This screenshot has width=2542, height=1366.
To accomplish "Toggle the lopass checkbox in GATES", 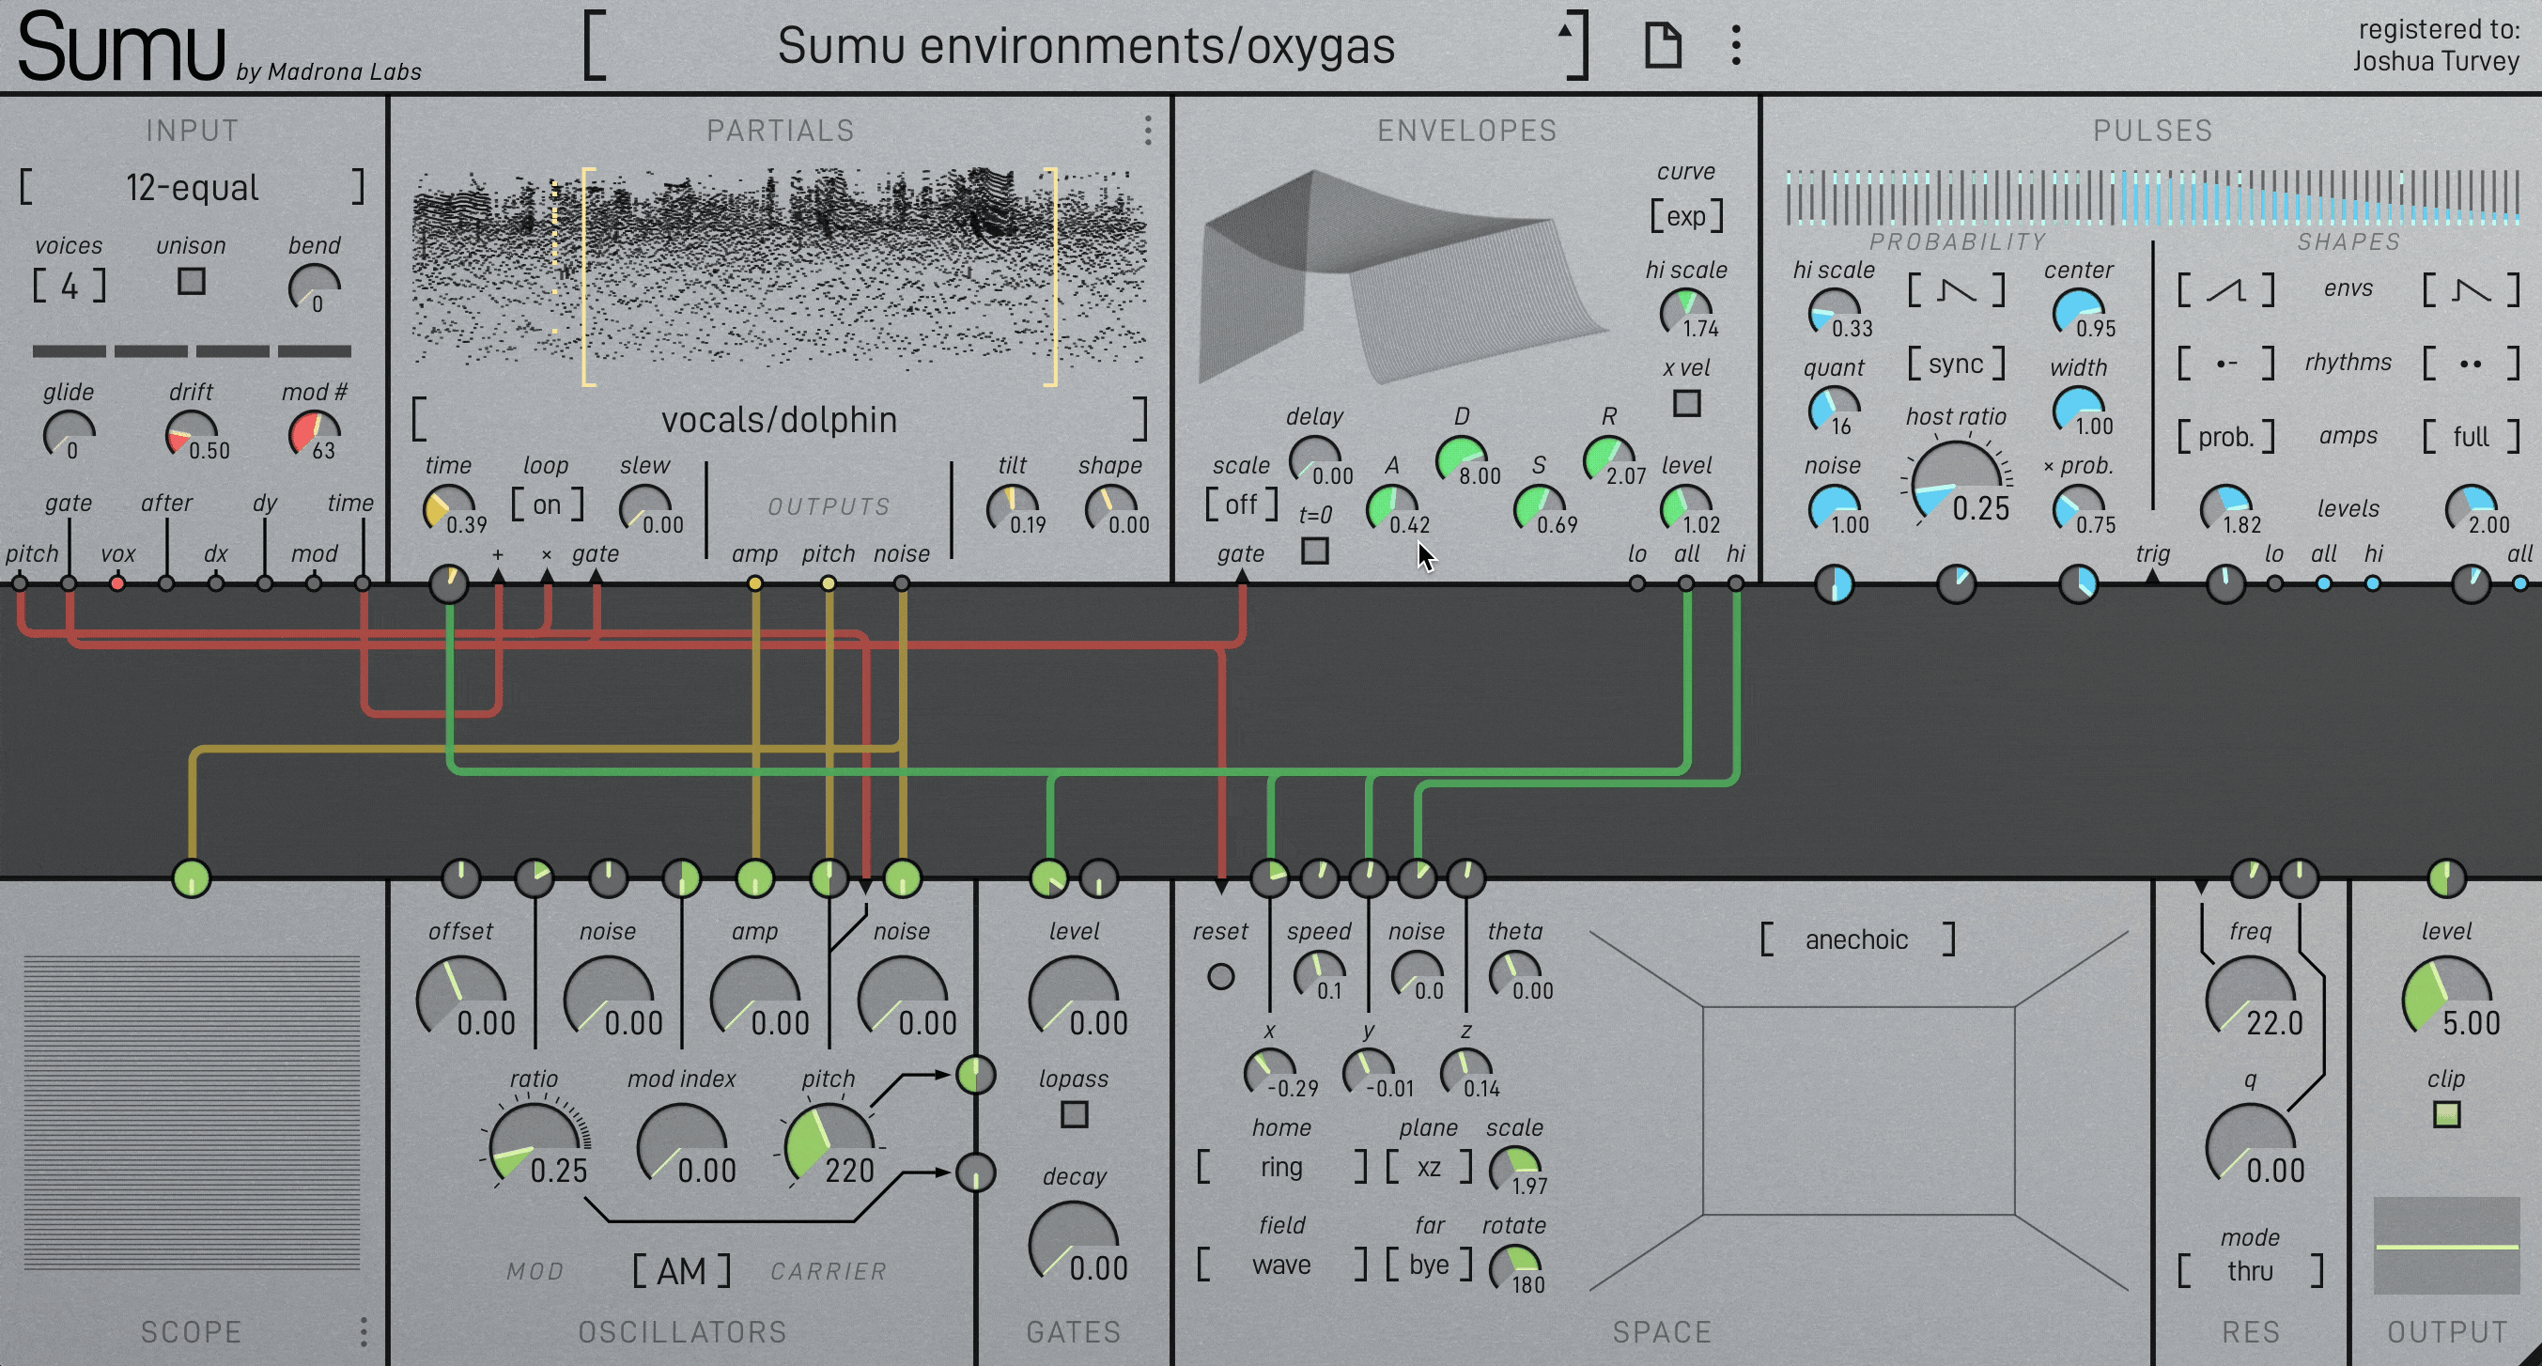I will (1074, 1114).
